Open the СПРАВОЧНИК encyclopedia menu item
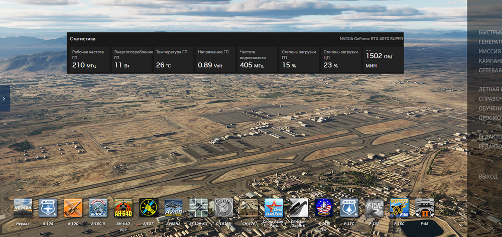The image size is (502, 237). click(x=490, y=99)
